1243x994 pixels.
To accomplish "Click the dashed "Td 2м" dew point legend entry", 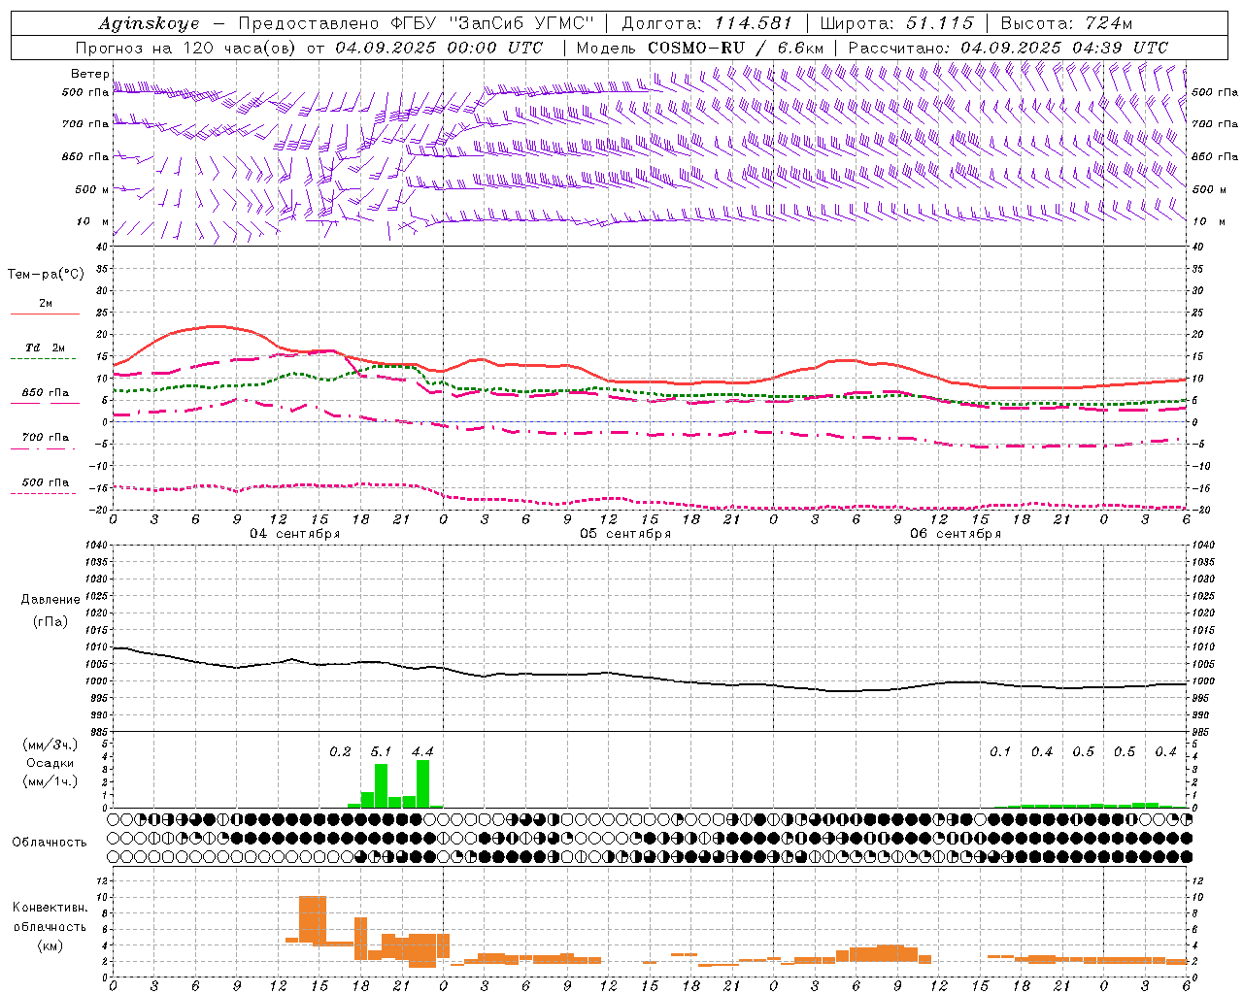I will [45, 350].
